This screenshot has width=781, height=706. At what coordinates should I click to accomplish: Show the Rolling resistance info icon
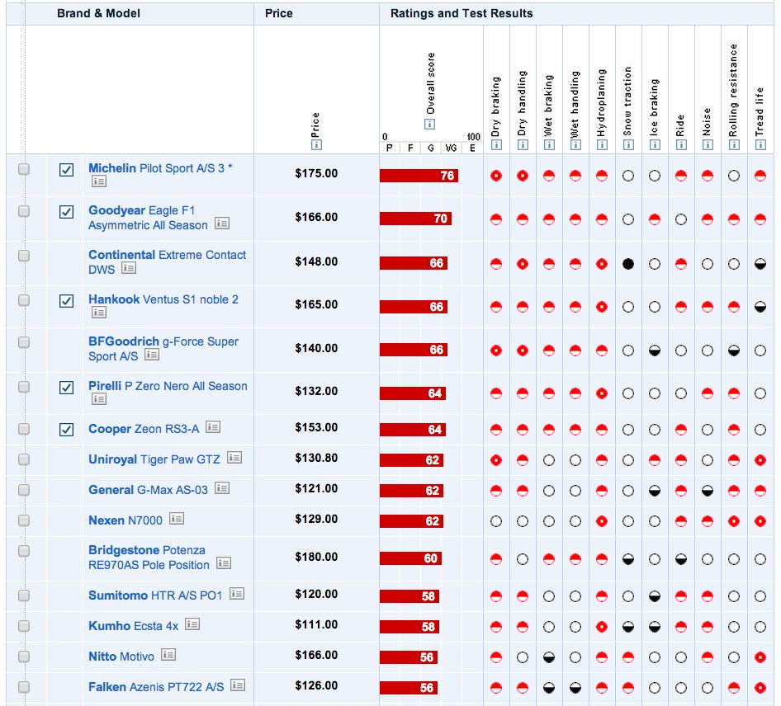point(734,145)
